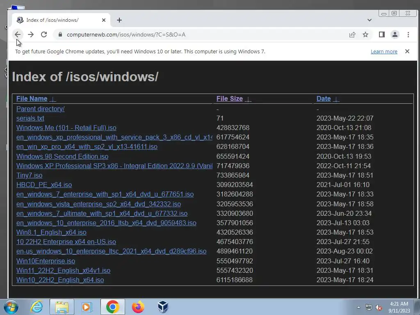
Task: Download Windows 98 Second Edition.iso
Action: click(x=62, y=156)
